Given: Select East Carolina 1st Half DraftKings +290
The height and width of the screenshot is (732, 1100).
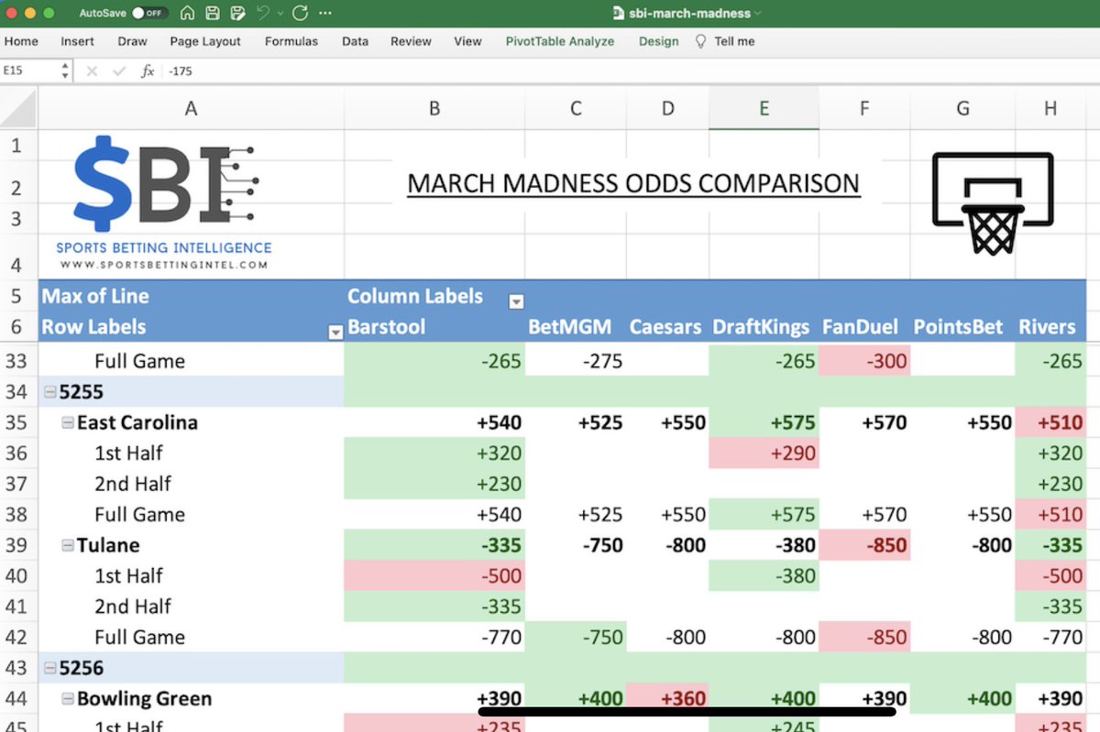Looking at the screenshot, I should click(764, 453).
